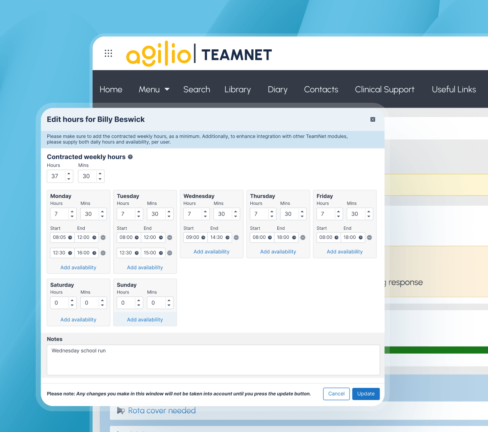Add availability for Monday
The height and width of the screenshot is (432, 488).
(x=78, y=267)
